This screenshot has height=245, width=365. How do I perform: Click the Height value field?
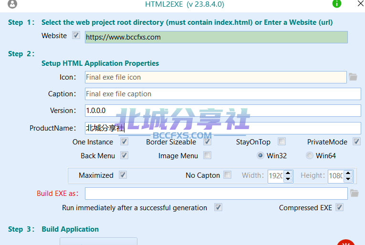336,176
